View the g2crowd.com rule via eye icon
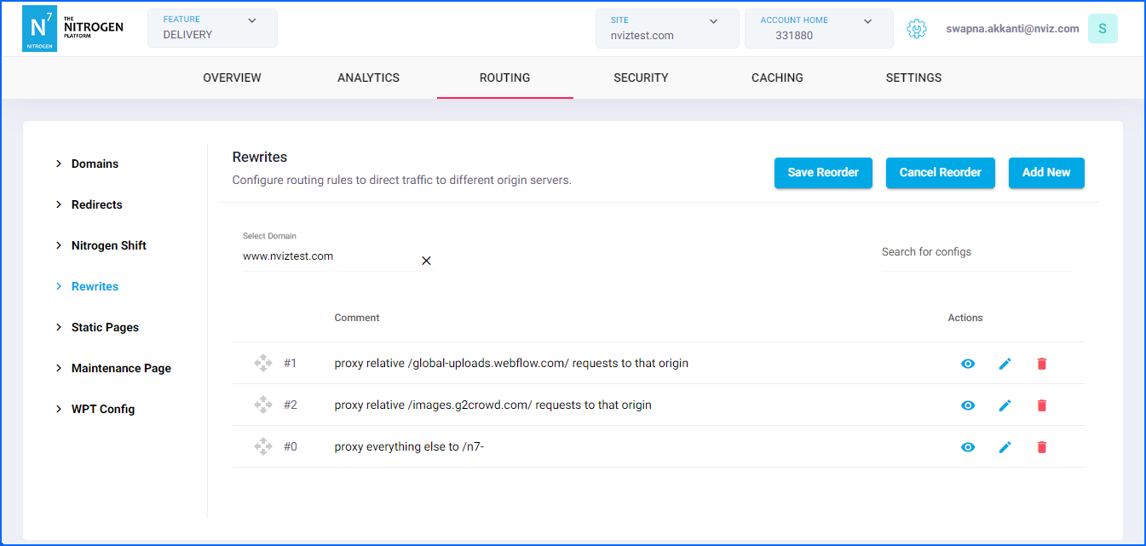Image resolution: width=1146 pixels, height=546 pixels. pos(968,405)
